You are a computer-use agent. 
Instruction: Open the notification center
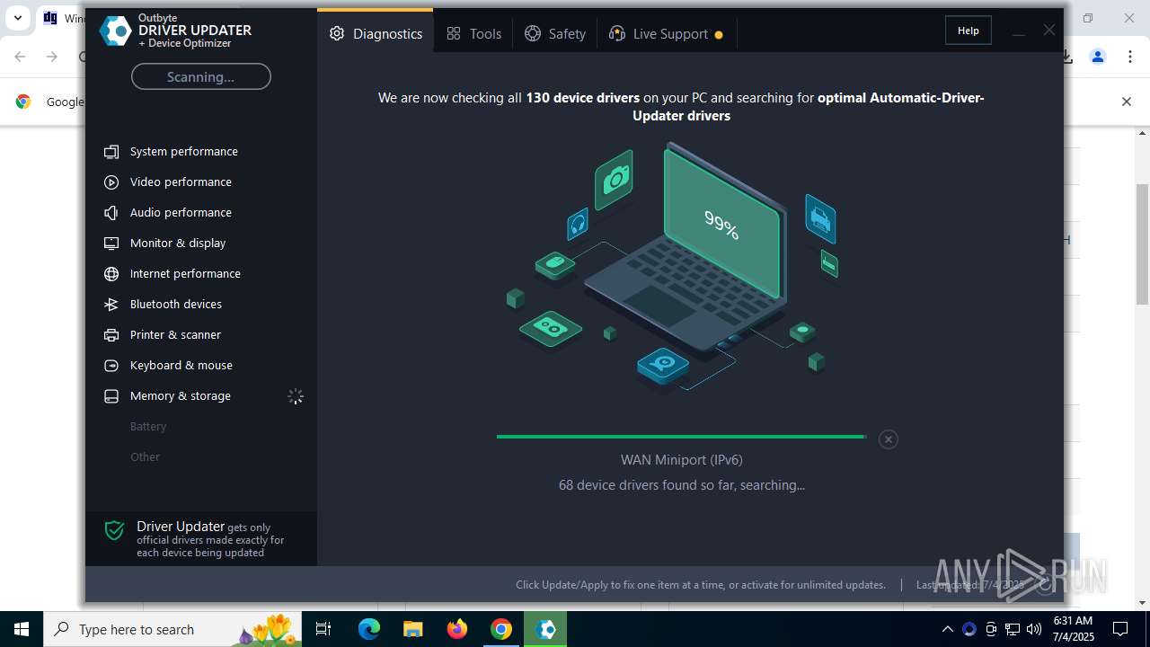tap(1120, 629)
